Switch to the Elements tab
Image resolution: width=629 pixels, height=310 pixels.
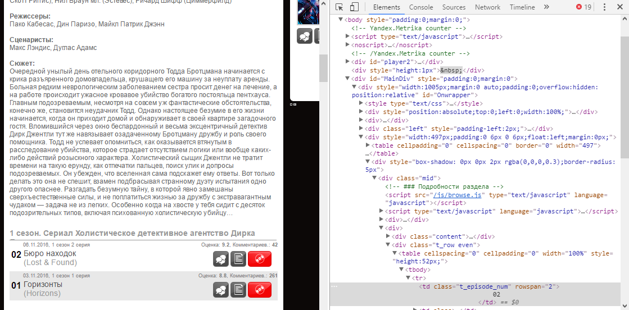(386, 7)
